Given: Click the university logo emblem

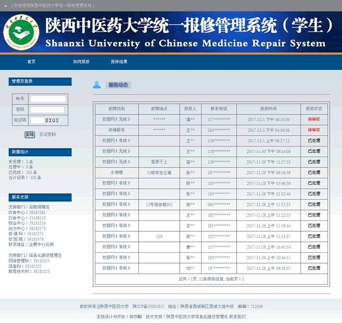Looking at the screenshot, I should click(x=21, y=32).
